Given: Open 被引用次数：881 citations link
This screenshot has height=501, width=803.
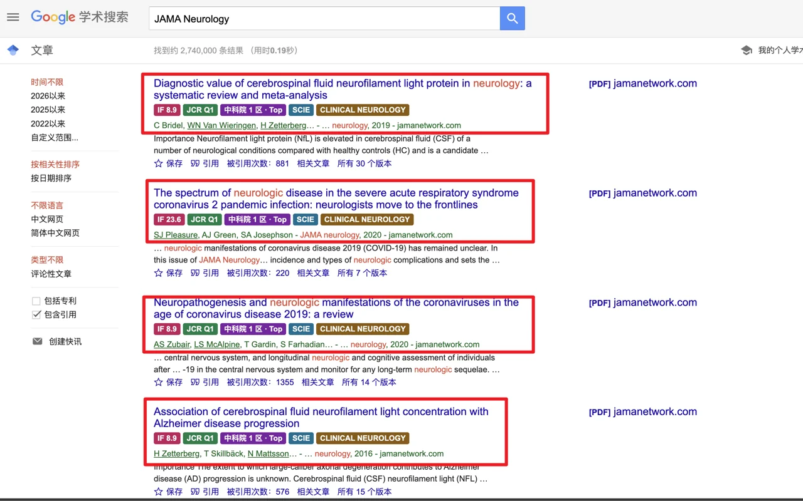Looking at the screenshot, I should (x=258, y=163).
